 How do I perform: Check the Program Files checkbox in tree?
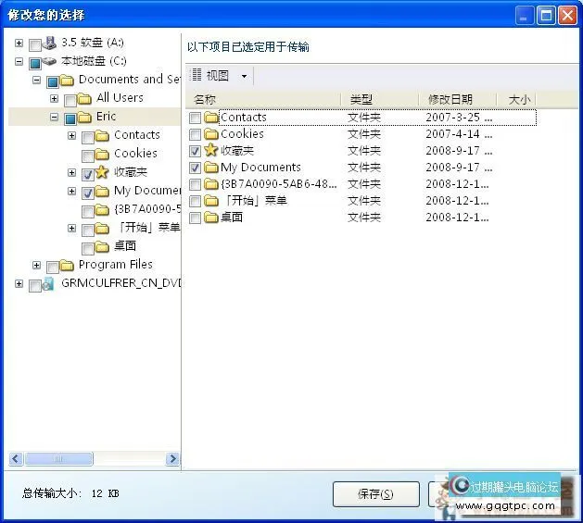53,268
